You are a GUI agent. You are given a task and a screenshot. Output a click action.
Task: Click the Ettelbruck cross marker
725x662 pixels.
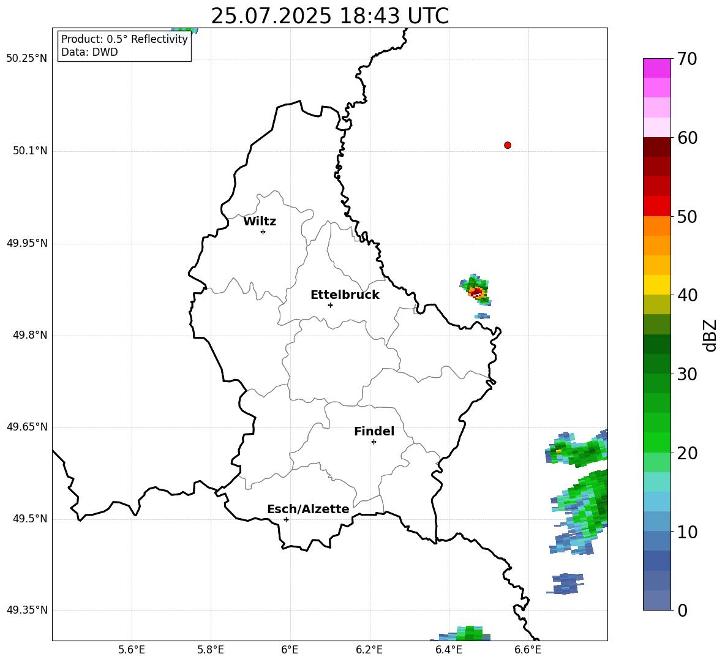click(330, 305)
